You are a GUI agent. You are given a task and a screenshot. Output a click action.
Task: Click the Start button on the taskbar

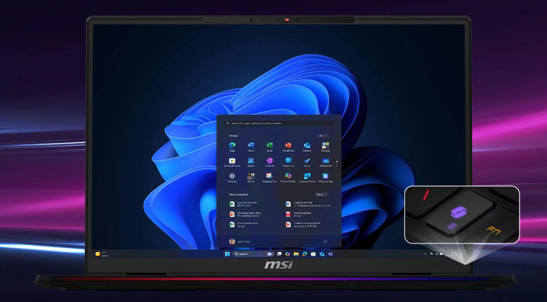click(227, 254)
